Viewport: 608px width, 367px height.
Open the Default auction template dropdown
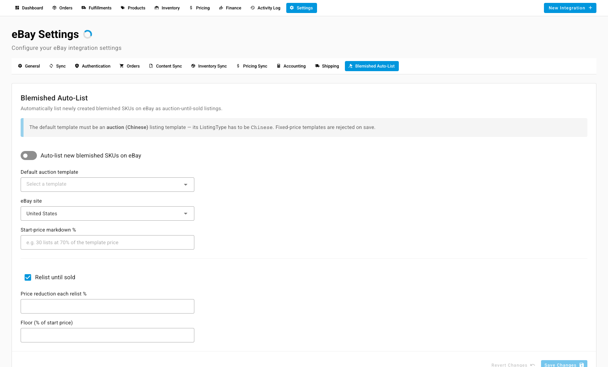[x=107, y=185]
